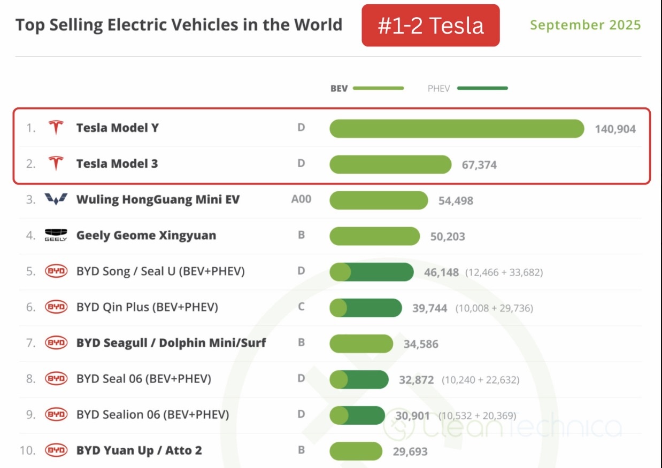Click the BYD logo beside Yuan Up
The height and width of the screenshot is (468, 662).
(x=56, y=450)
